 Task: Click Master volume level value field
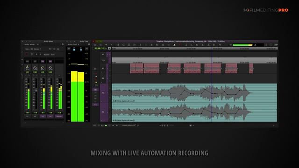point(59,113)
